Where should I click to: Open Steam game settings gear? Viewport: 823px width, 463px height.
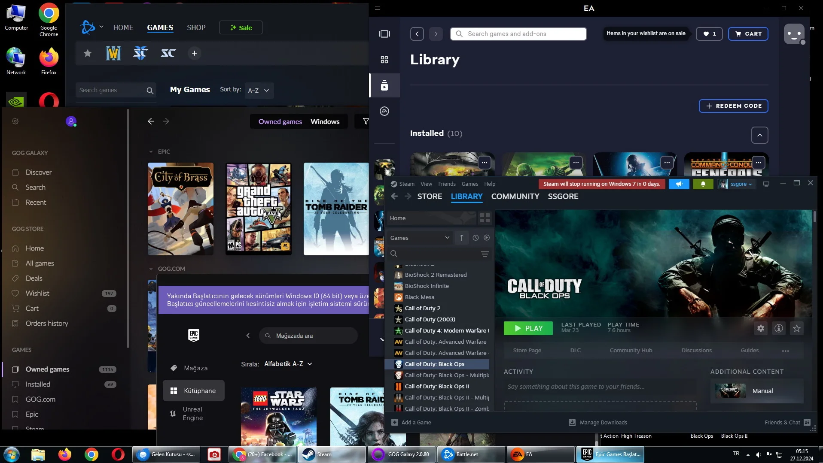[761, 328]
